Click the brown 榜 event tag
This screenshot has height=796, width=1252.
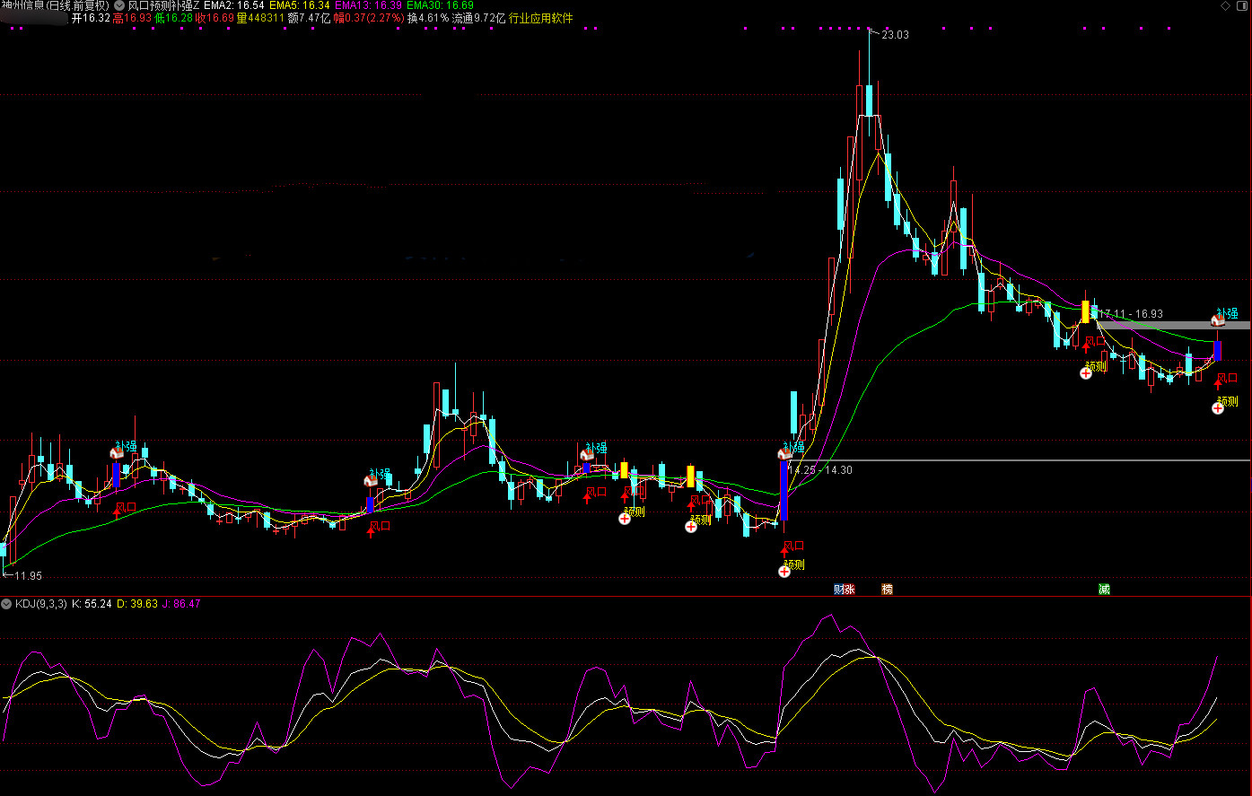(x=887, y=590)
